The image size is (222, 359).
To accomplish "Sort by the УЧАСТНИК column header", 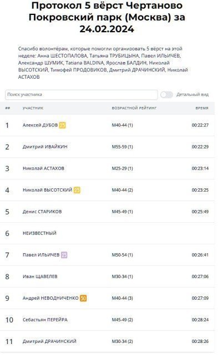I will pos(33,108).
